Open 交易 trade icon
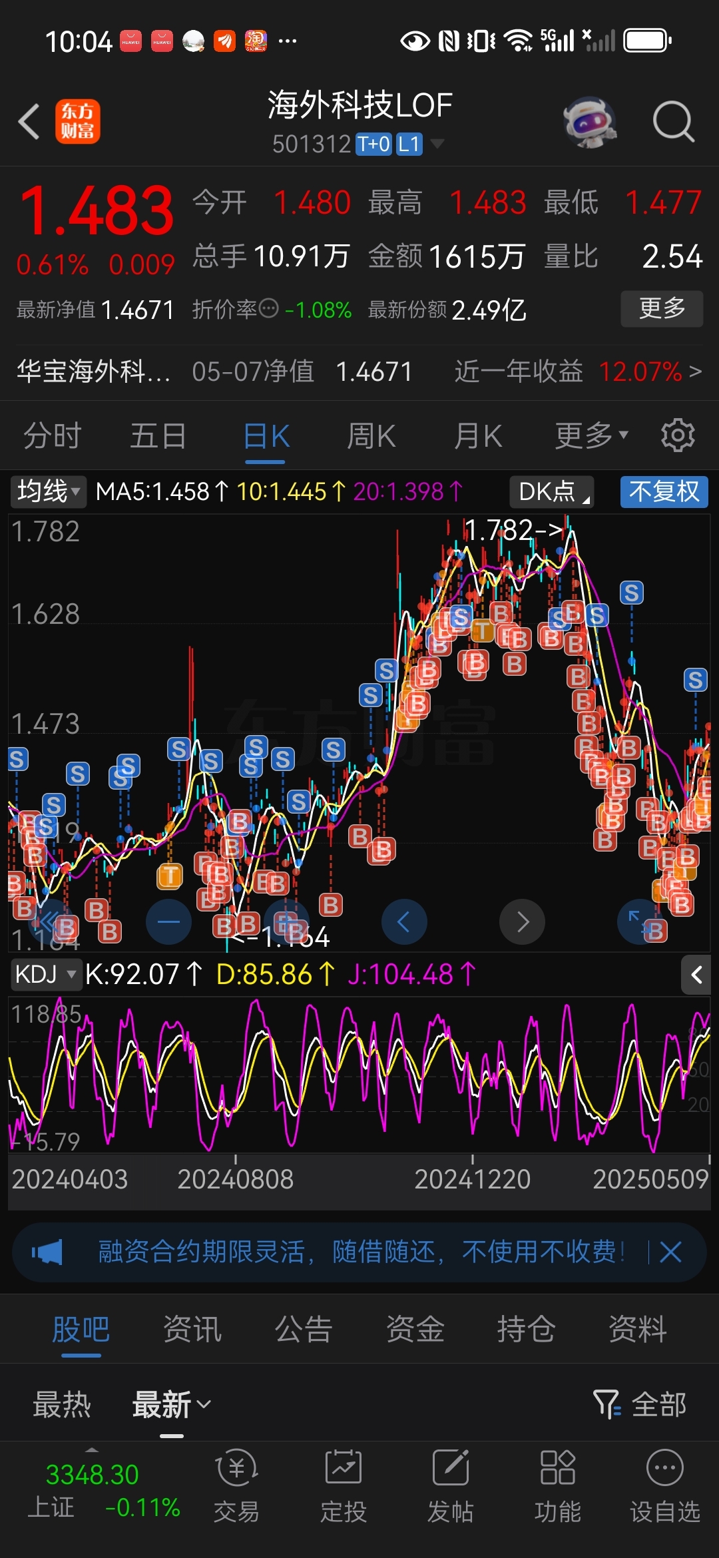The height and width of the screenshot is (1558, 719). (236, 1485)
